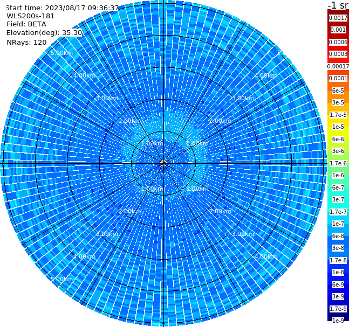Click the 0.0003 colorbar value
This screenshot has width=349, height=327.
338,54
